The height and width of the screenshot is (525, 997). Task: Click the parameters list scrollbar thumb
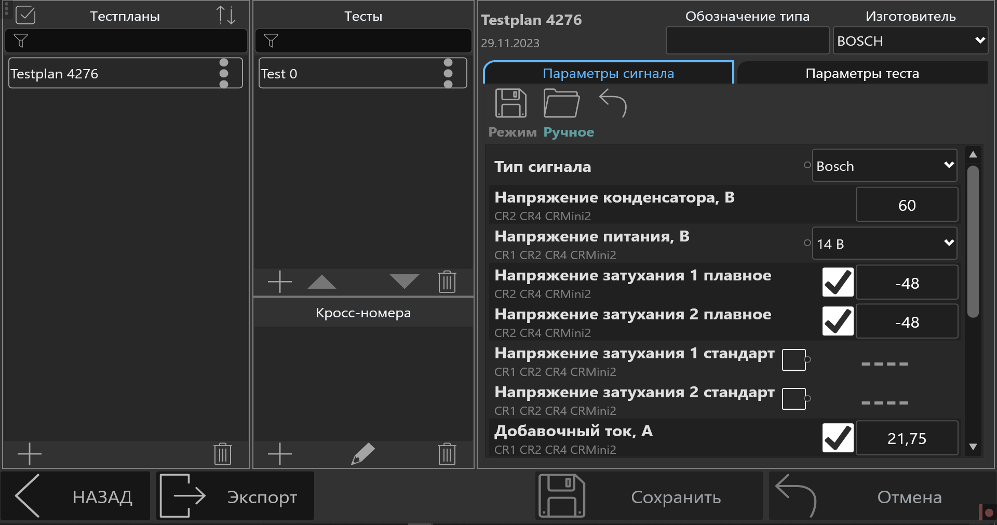(x=973, y=241)
